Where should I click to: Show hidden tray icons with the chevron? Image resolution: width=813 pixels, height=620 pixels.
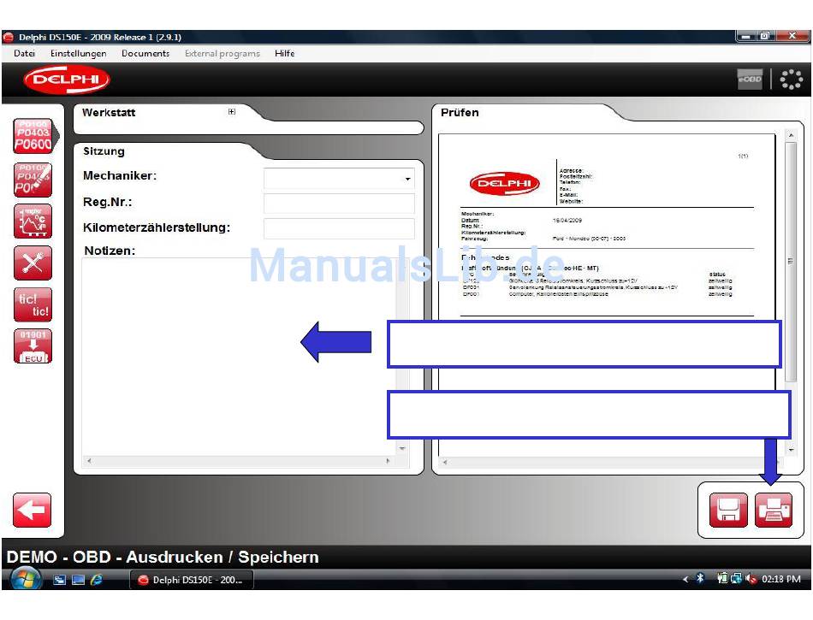685,579
